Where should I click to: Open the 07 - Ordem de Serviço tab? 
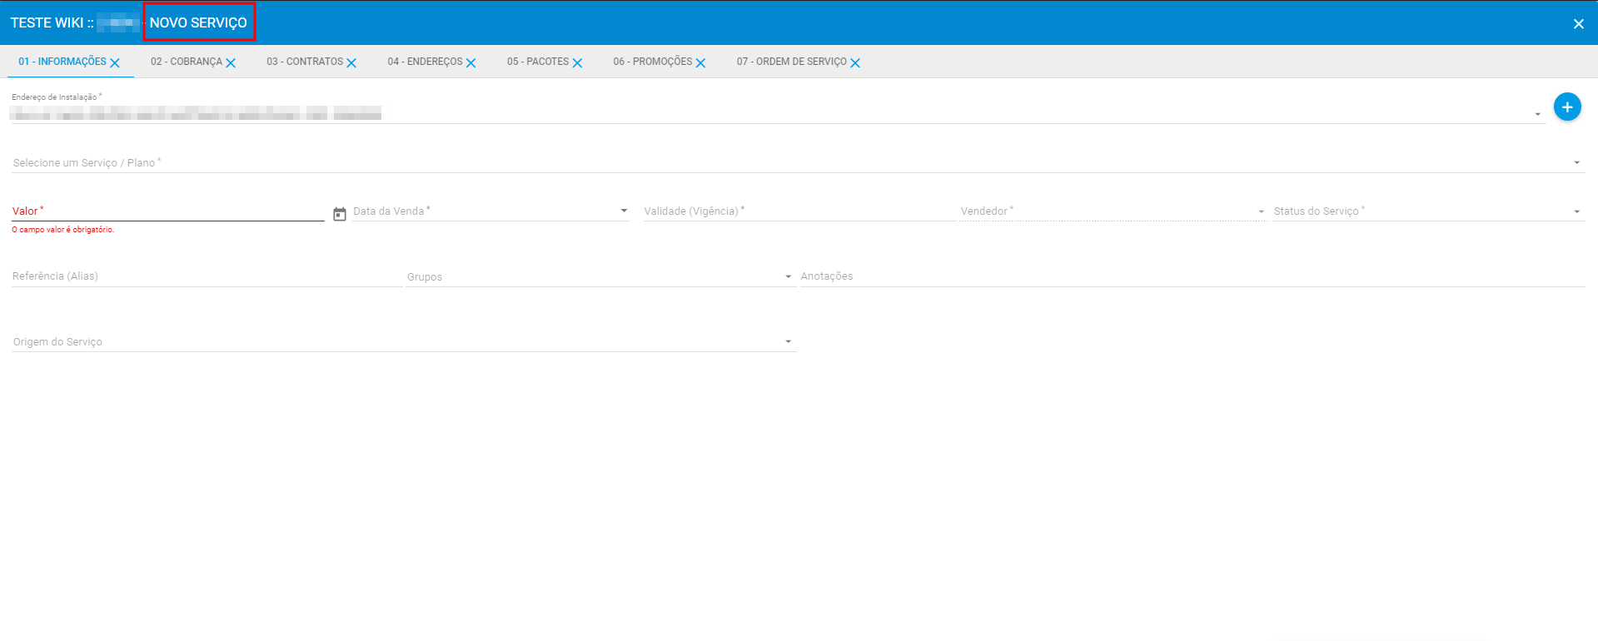tap(791, 62)
